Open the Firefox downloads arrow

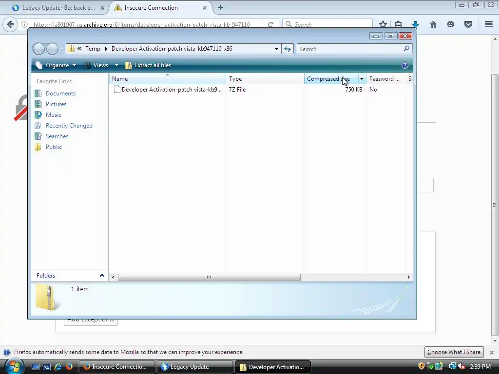[416, 24]
